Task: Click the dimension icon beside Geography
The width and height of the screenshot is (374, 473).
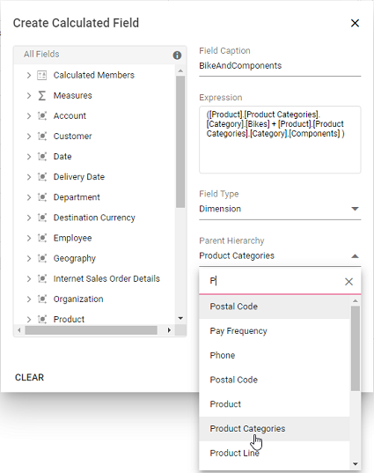Action: [x=42, y=259]
